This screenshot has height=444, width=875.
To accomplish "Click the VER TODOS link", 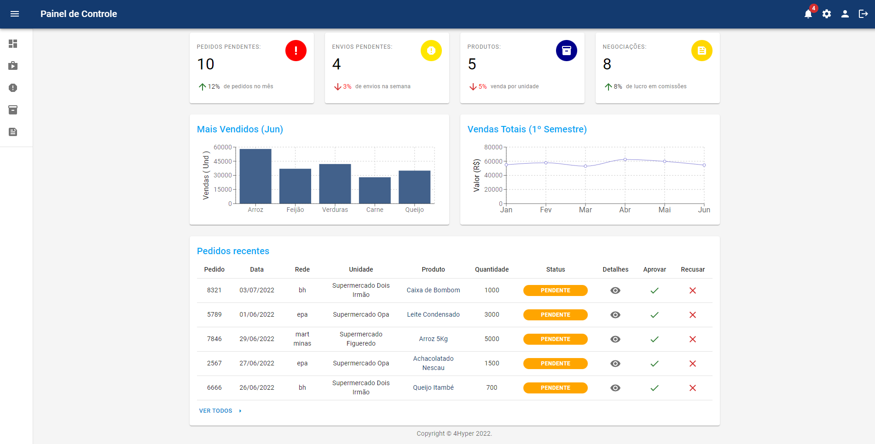I will pos(215,411).
